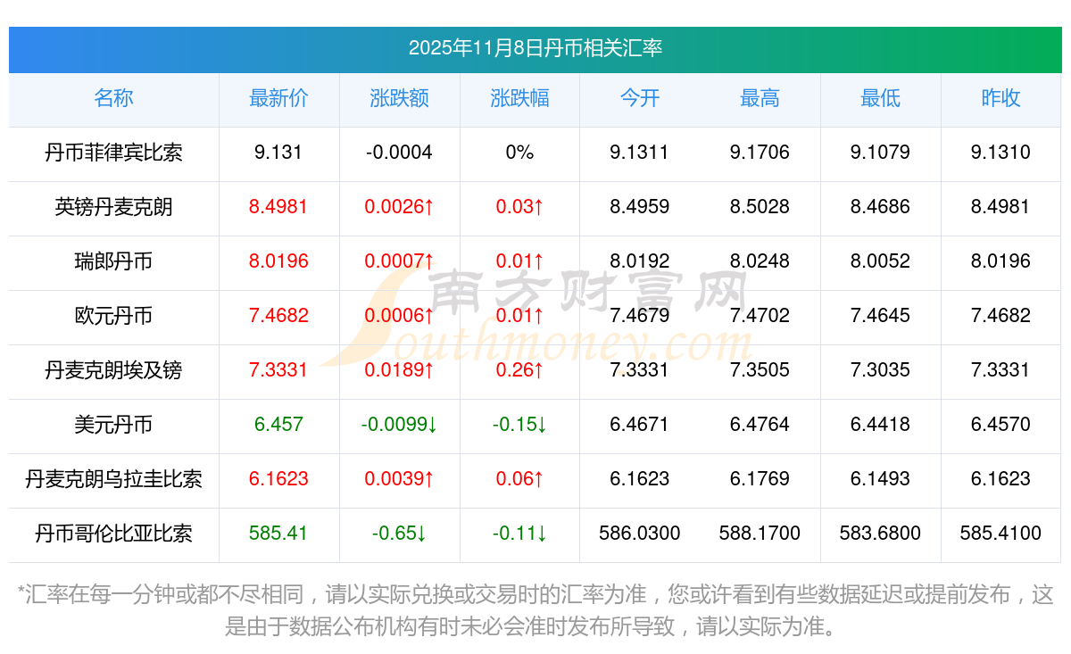
Task: Click opening value 8.0192
Action: 640,261
